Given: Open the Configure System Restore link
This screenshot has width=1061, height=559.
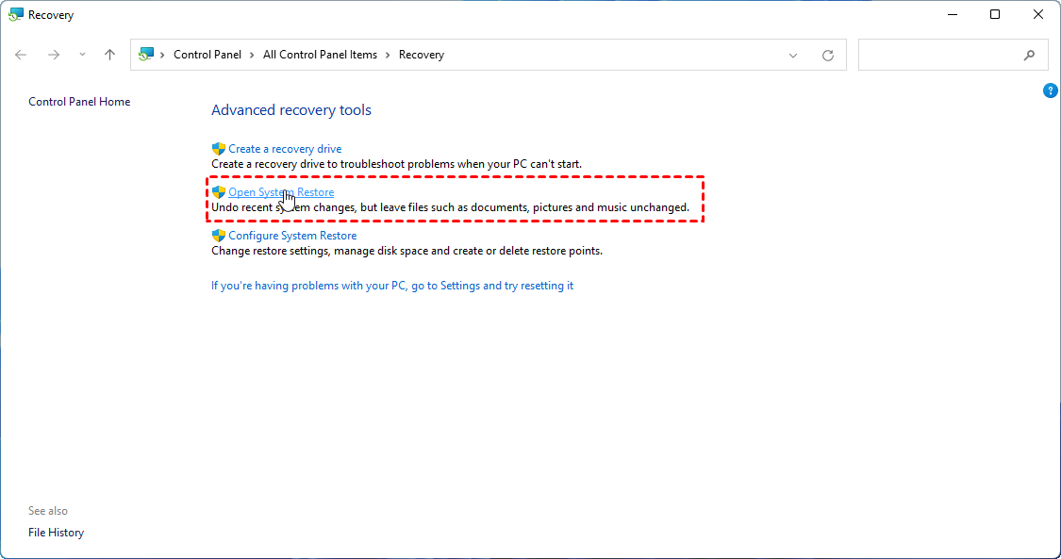Looking at the screenshot, I should (x=292, y=236).
